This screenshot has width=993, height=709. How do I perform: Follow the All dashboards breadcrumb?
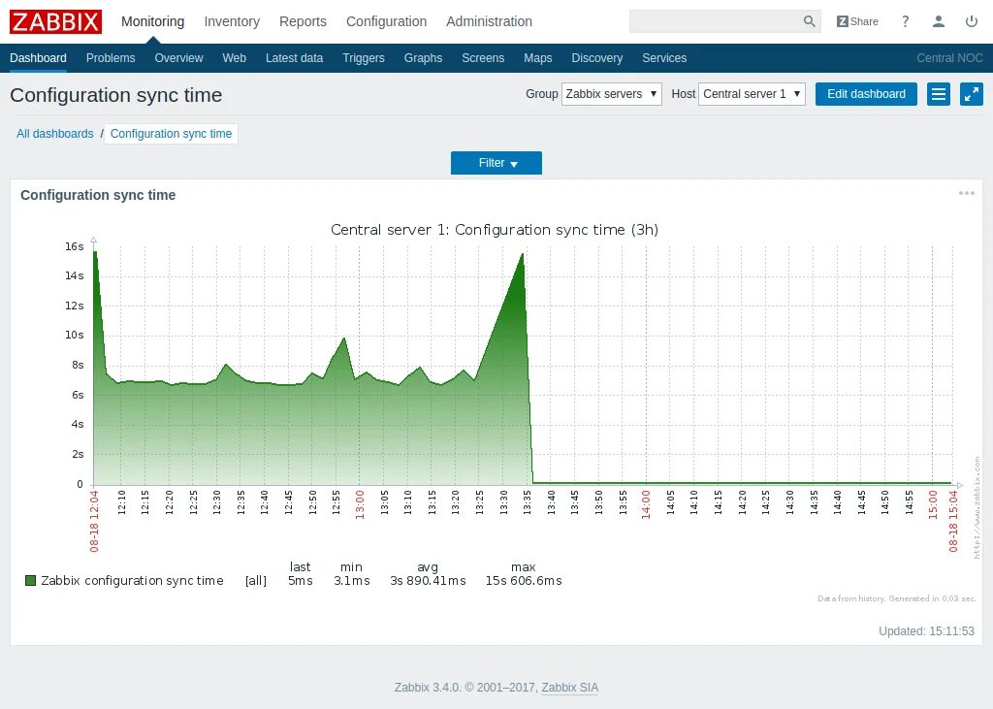pos(55,134)
